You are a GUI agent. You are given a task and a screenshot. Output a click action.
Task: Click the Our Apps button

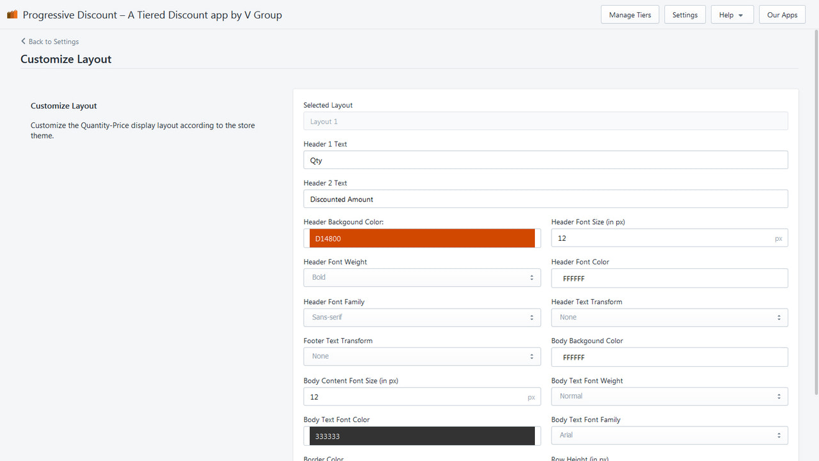[x=782, y=14]
